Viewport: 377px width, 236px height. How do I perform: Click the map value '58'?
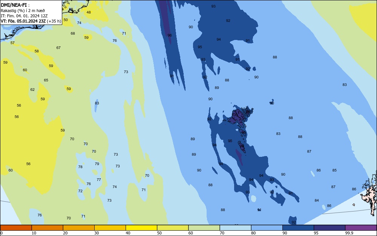point(37,51)
